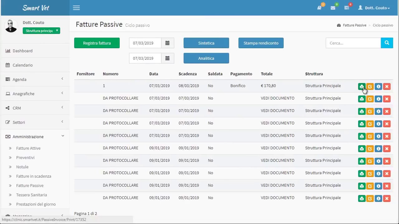Click the Numero column header

tap(111, 74)
